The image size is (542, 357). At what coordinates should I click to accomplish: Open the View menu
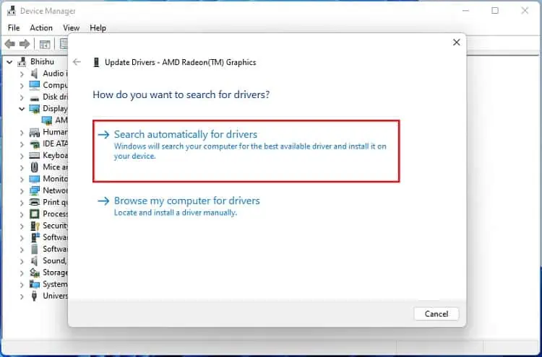(x=72, y=28)
